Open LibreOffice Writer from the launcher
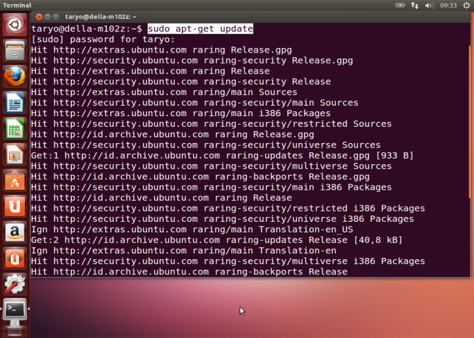Viewport: 474px width, 338px height. (x=14, y=103)
